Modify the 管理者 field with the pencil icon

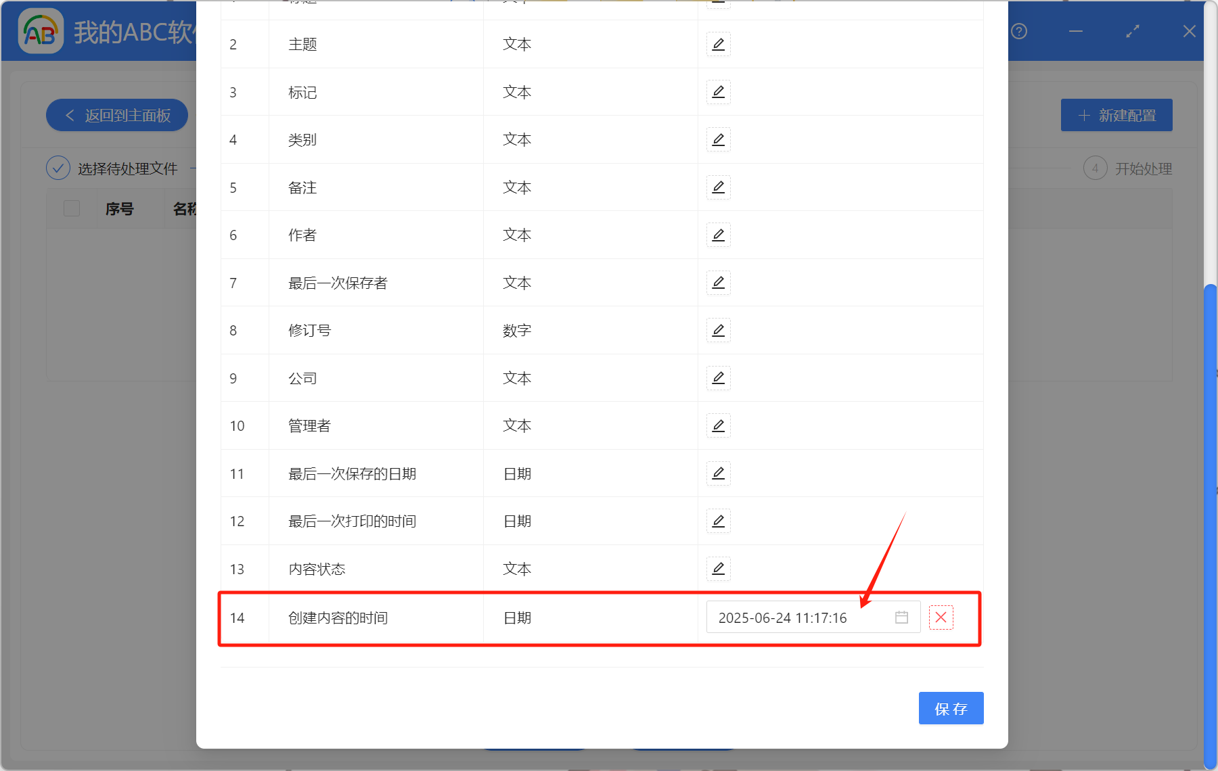[x=718, y=425]
